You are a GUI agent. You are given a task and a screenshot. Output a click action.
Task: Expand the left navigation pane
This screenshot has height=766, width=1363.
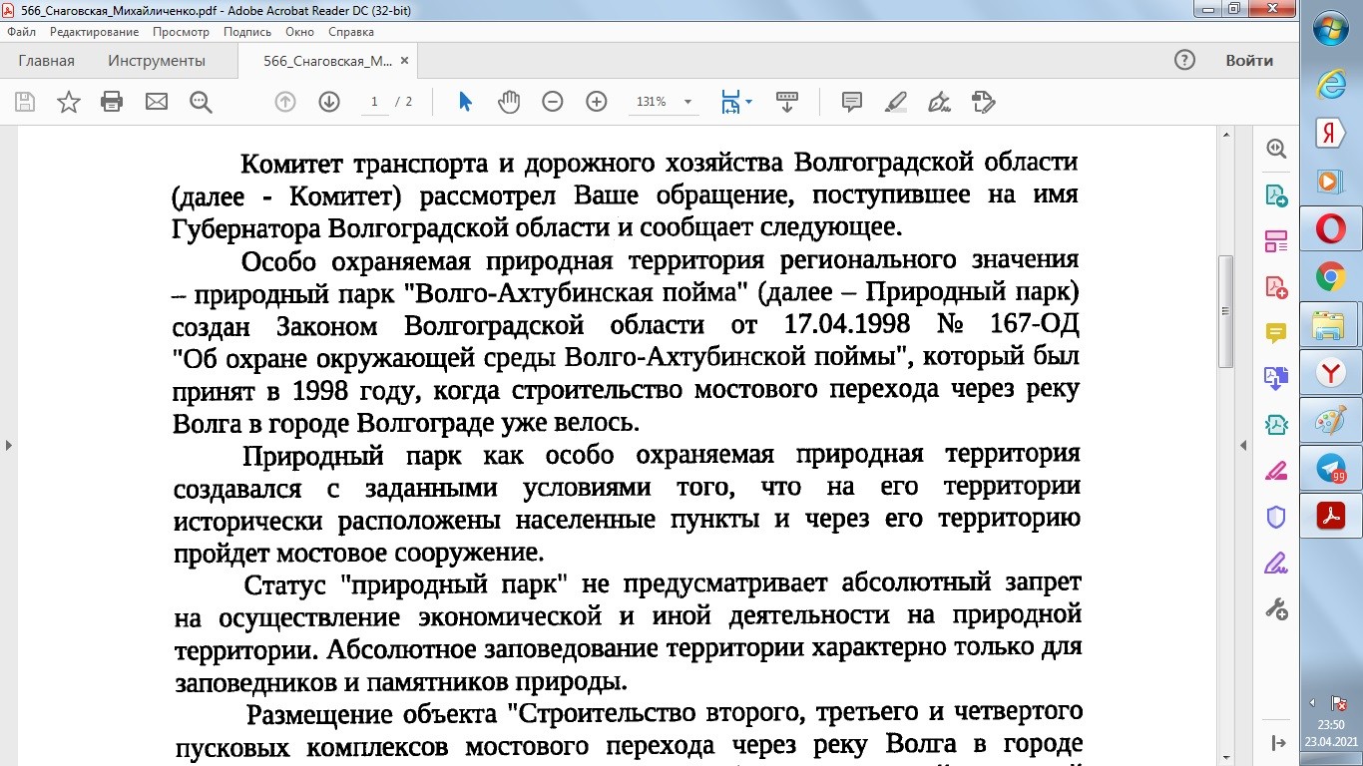[x=9, y=445]
